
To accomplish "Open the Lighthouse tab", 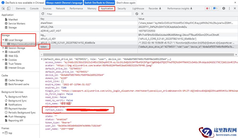I will [138, 9].
